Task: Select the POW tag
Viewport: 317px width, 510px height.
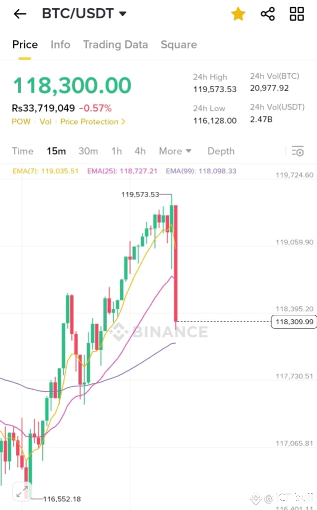Action: [x=21, y=121]
